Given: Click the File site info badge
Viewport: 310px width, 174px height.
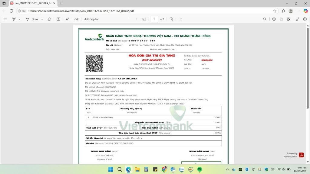Looking at the screenshot, I should pos(22,11).
